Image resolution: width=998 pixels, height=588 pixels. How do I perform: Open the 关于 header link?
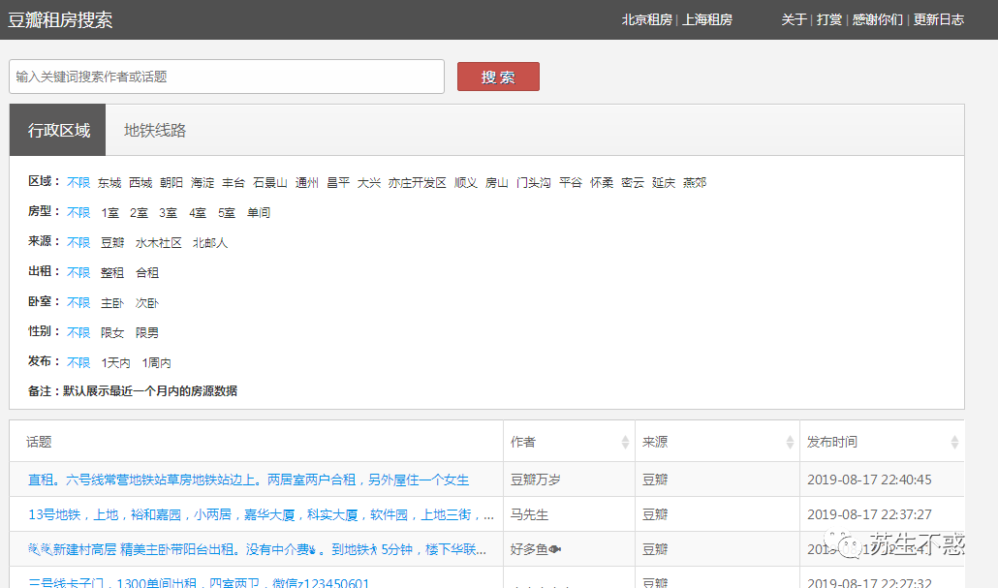[794, 19]
